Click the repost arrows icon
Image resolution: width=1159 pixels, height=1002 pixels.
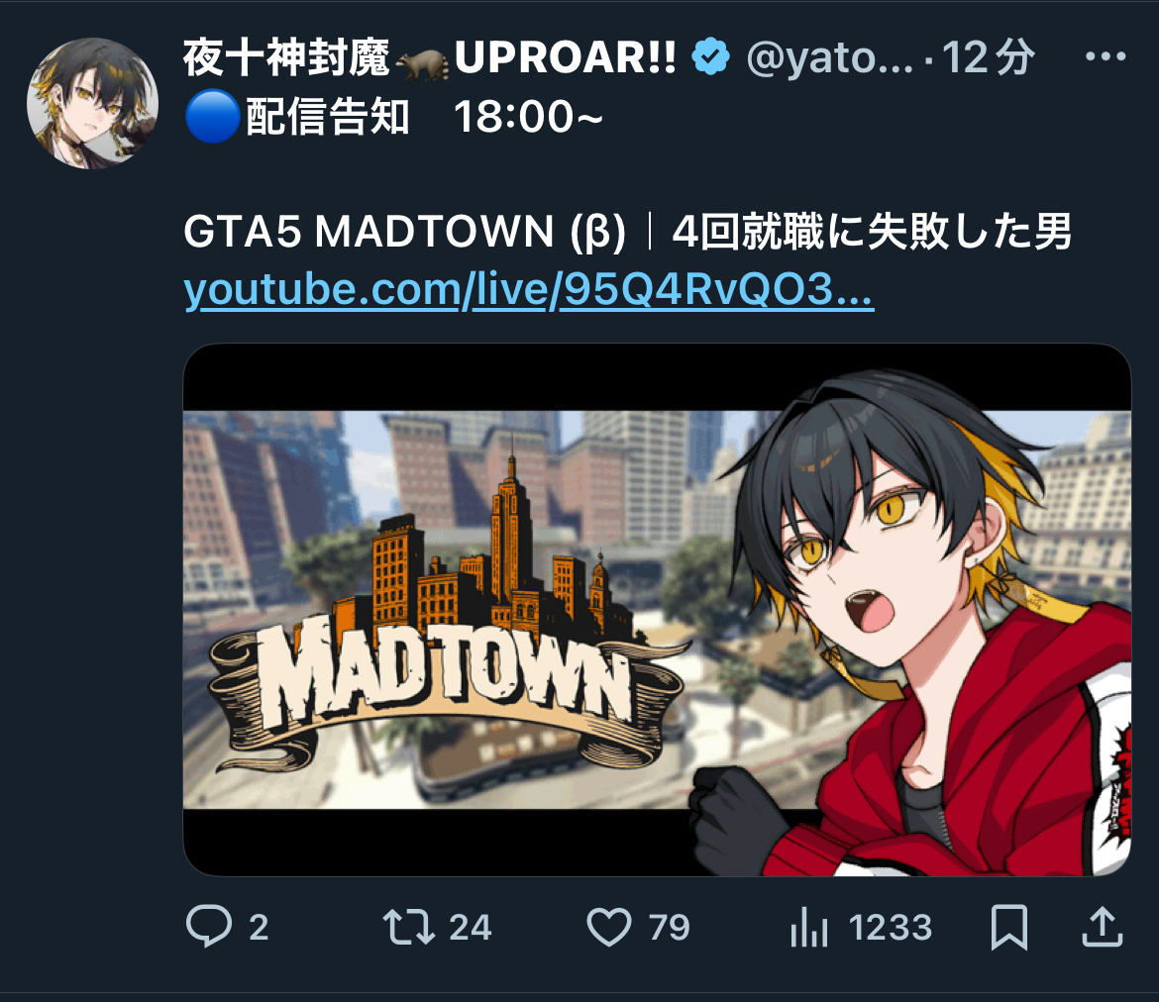pyautogui.click(x=409, y=928)
